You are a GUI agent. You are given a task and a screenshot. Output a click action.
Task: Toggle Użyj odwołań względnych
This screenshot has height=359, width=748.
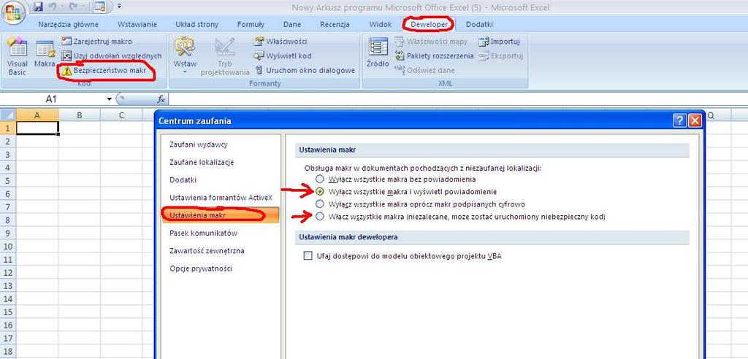112,55
